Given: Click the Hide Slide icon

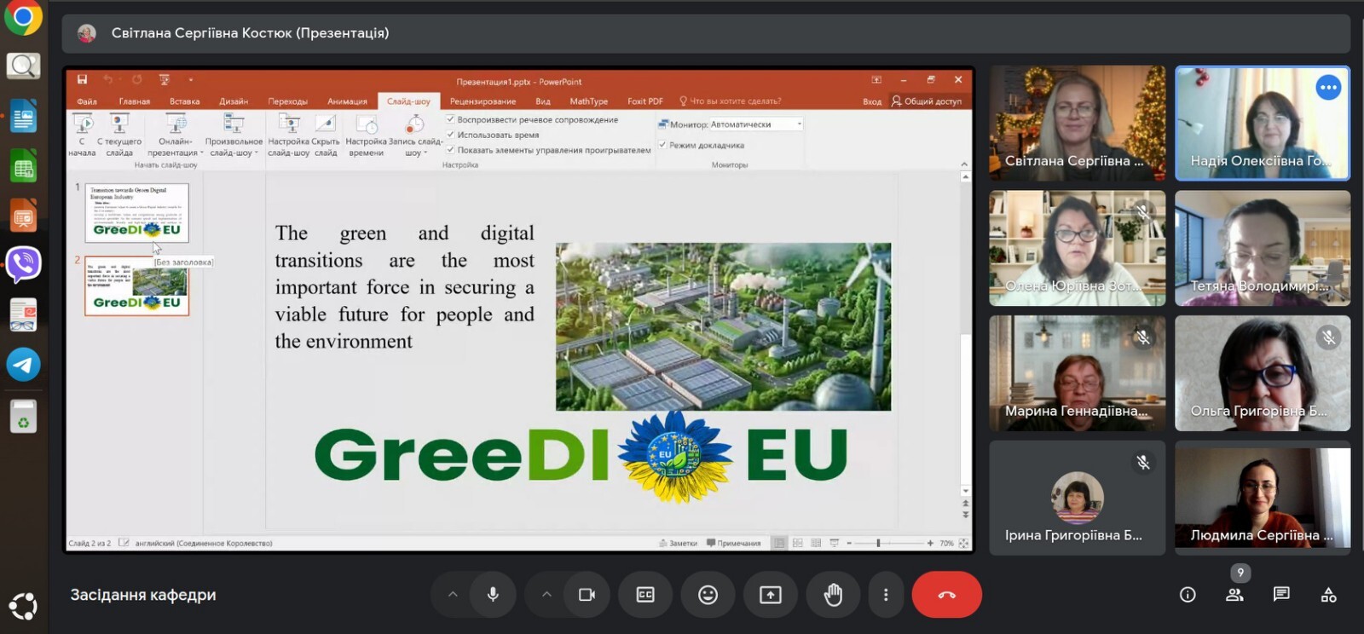Looking at the screenshot, I should coord(326,135).
